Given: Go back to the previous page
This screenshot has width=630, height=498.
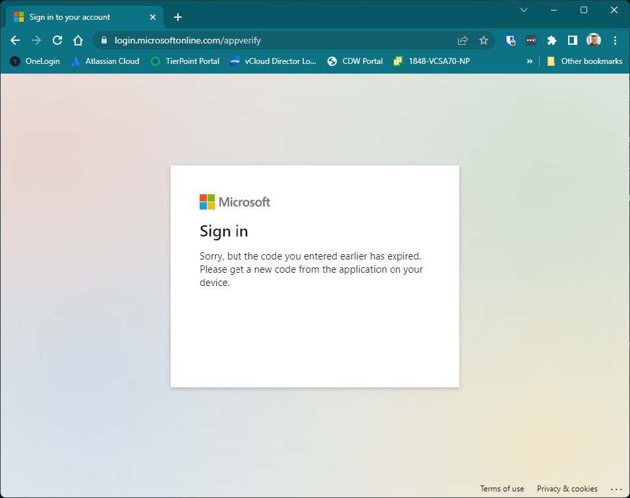Looking at the screenshot, I should tap(15, 40).
